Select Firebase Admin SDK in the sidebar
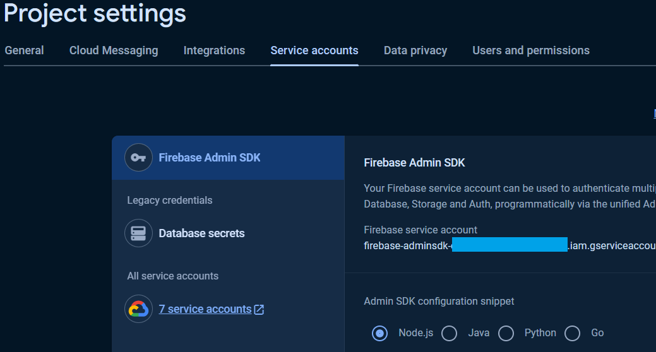The image size is (656, 352). [228, 158]
